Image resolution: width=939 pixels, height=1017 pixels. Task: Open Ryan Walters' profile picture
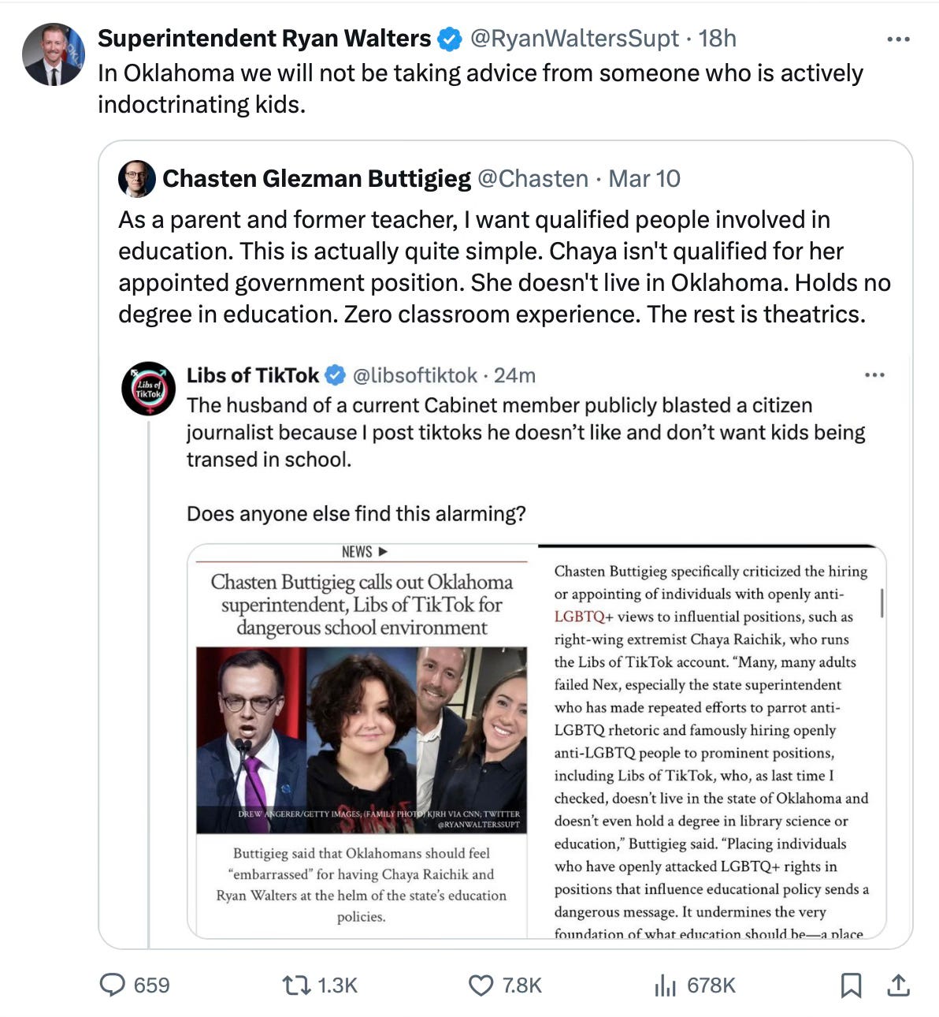click(54, 55)
